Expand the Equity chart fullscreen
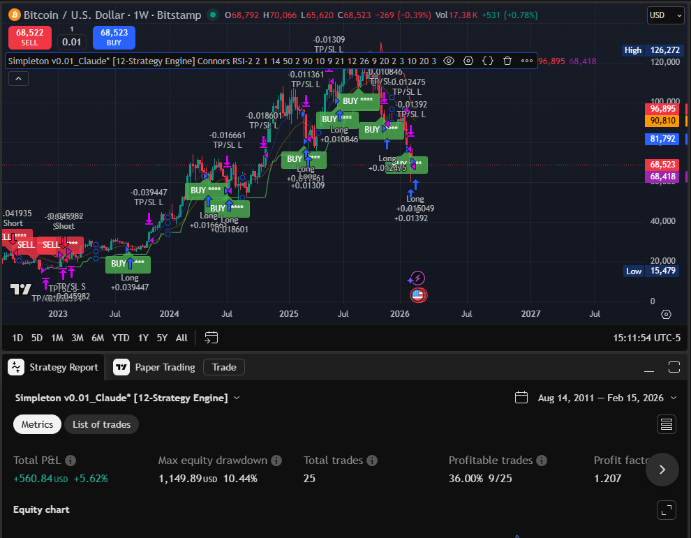 coord(667,510)
